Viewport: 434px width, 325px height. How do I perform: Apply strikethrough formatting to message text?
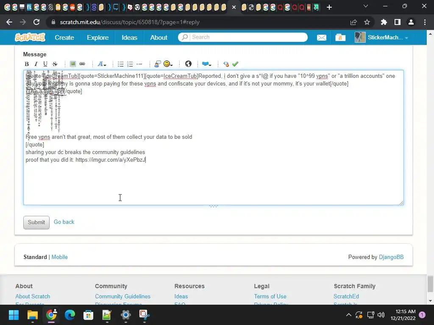click(x=55, y=64)
